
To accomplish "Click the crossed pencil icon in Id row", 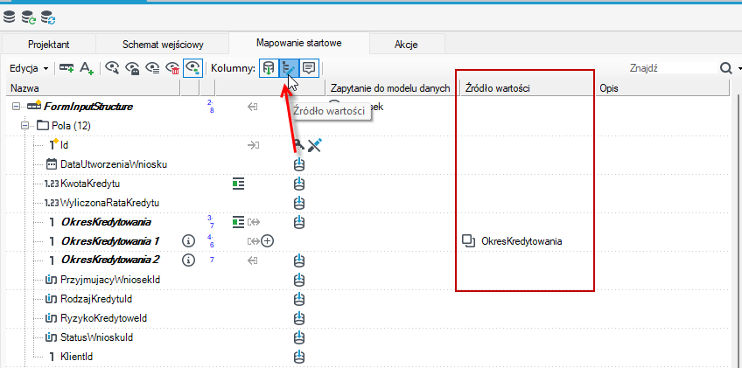I will (315, 145).
